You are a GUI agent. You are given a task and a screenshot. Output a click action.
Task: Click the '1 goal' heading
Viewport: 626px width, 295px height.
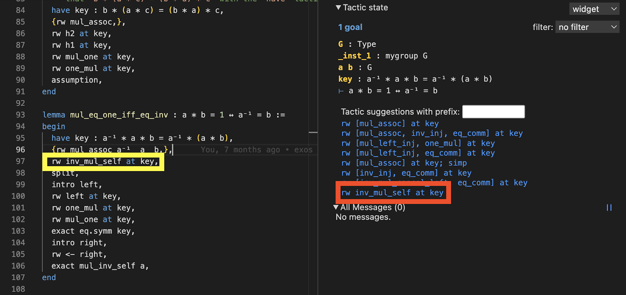(x=350, y=27)
